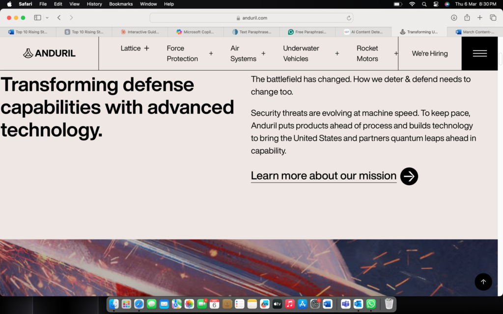Expand the Underwater Vehicles plus menu
This screenshot has height=314, width=503.
337,53
